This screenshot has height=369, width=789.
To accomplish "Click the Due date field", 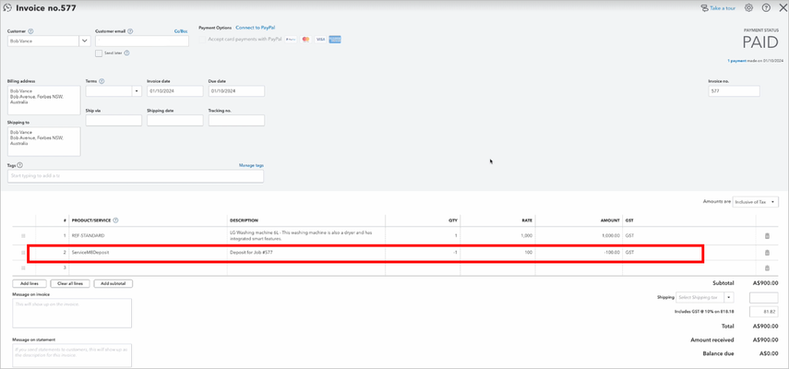I will (x=236, y=91).
